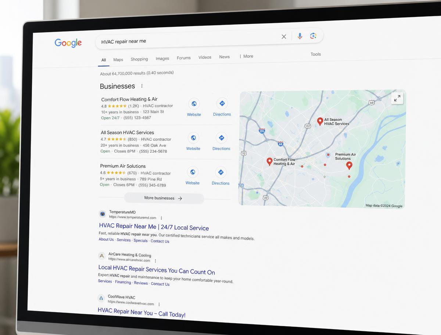This screenshot has width=441, height=335.
Task: Open the Comfort Flow Heating & Air listing title
Action: (x=129, y=99)
